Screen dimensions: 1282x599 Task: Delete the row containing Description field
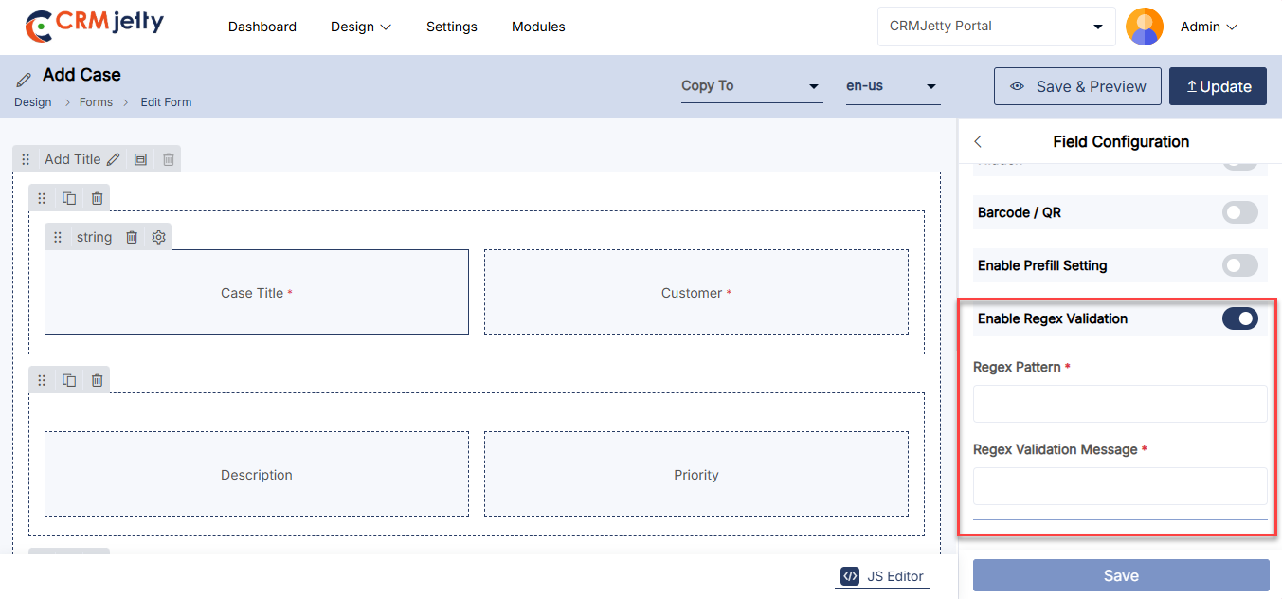[x=97, y=380]
